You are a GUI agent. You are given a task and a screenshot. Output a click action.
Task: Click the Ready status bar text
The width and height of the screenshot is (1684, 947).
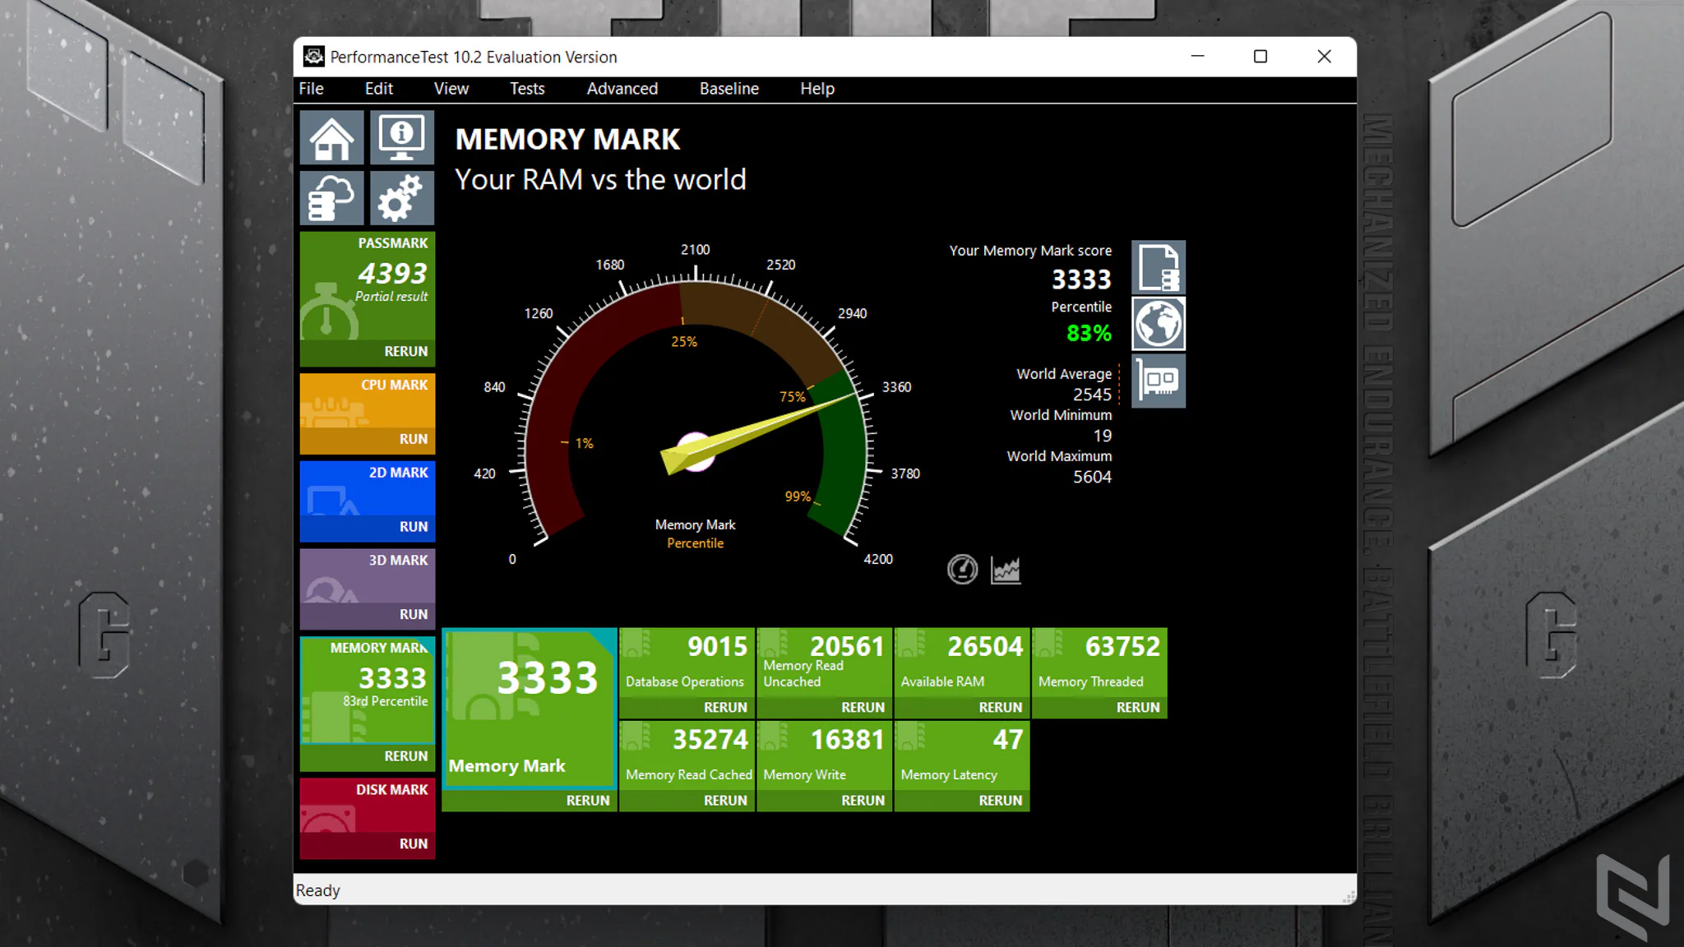(x=317, y=890)
